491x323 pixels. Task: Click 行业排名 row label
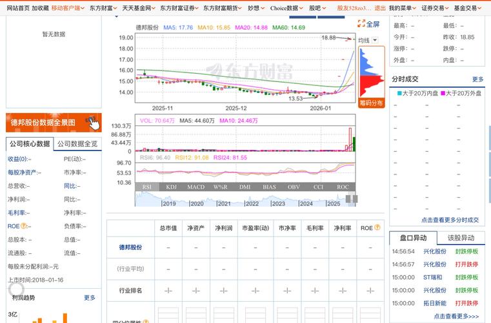[x=130, y=291]
